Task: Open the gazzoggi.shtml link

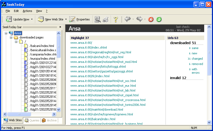Action: [x=102, y=71]
